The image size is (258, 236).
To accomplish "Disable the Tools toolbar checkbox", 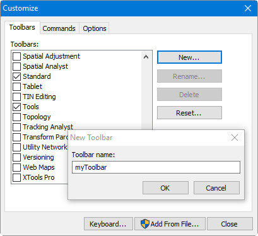I will point(16,107).
